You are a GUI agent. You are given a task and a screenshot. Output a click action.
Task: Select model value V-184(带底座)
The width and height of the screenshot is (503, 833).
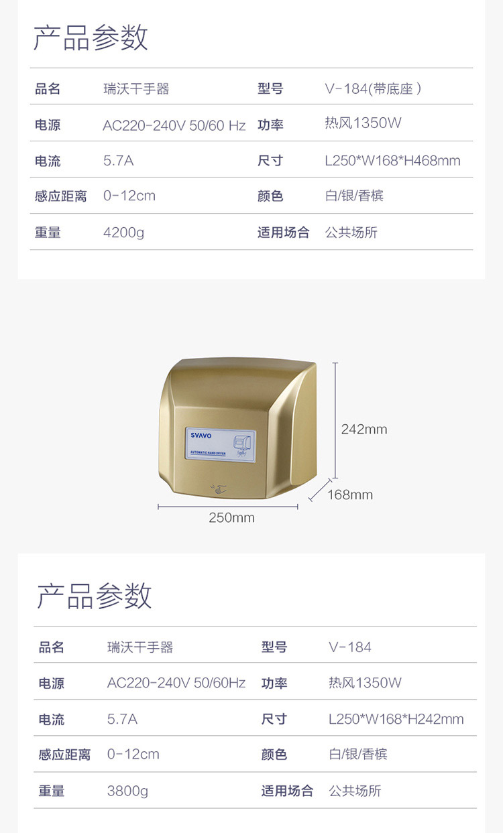[373, 88]
